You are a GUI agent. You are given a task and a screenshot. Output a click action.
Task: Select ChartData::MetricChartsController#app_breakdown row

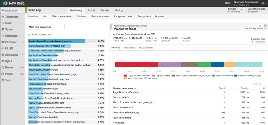tap(66, 51)
